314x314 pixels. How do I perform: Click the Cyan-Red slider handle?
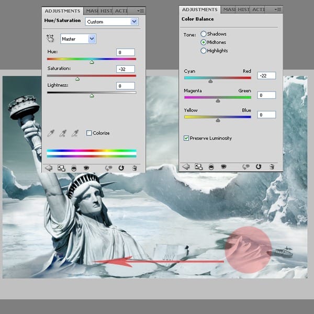(x=210, y=81)
